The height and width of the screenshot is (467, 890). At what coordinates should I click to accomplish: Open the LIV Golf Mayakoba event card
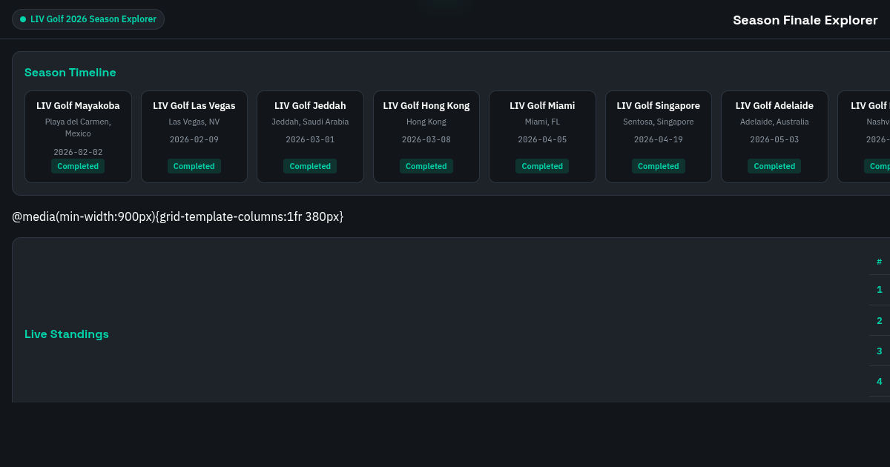pos(78,136)
